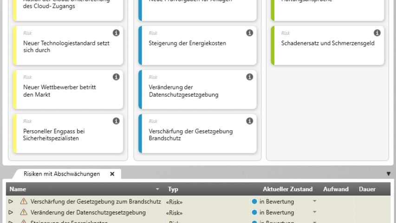The width and height of the screenshot is (396, 223).
Task: Show info for Verschärfung Brandschutz card
Action: click(249, 121)
